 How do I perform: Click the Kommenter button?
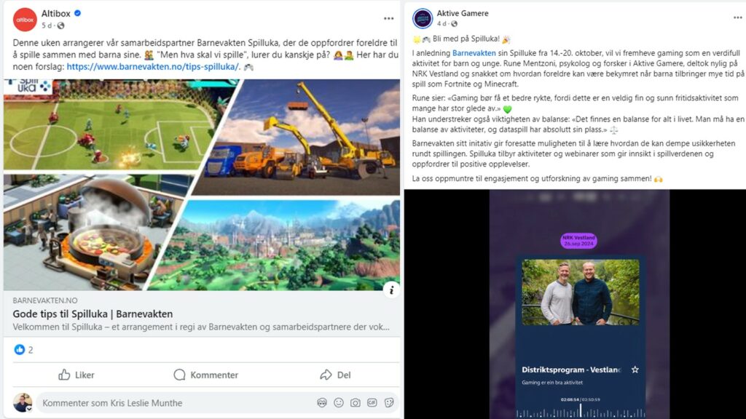[205, 375]
